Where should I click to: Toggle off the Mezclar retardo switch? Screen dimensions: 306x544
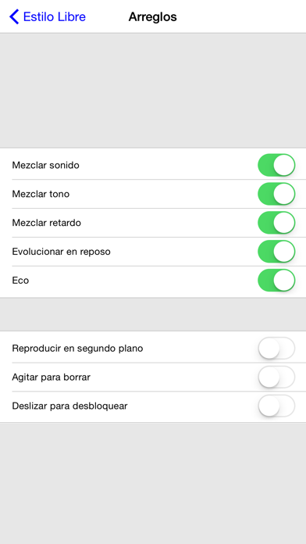pos(276,223)
